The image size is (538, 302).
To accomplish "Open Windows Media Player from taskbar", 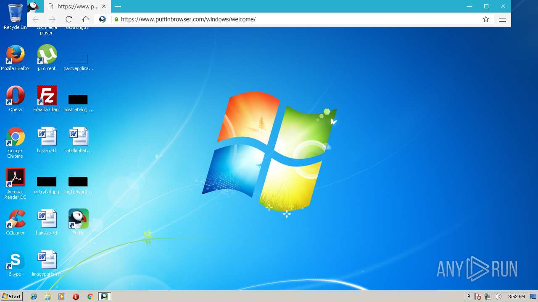I will click(x=62, y=297).
